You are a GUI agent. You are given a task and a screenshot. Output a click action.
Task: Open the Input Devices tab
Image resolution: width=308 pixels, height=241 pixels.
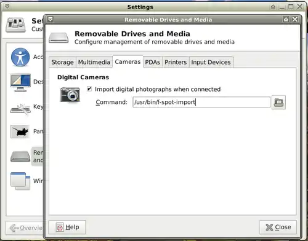click(x=211, y=62)
